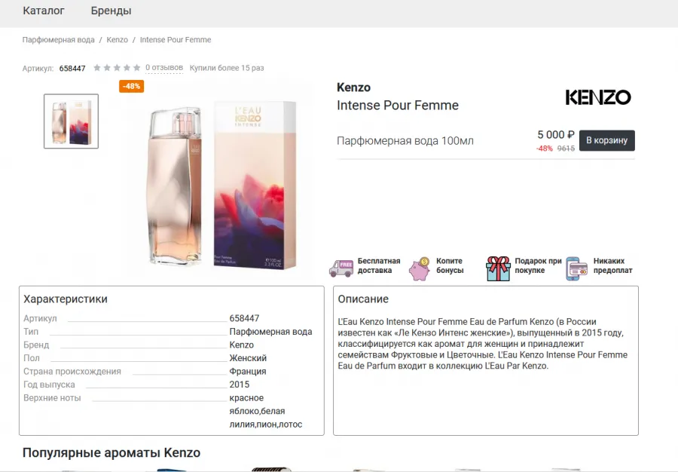Click the Intense Pour Femme product name

click(x=398, y=106)
